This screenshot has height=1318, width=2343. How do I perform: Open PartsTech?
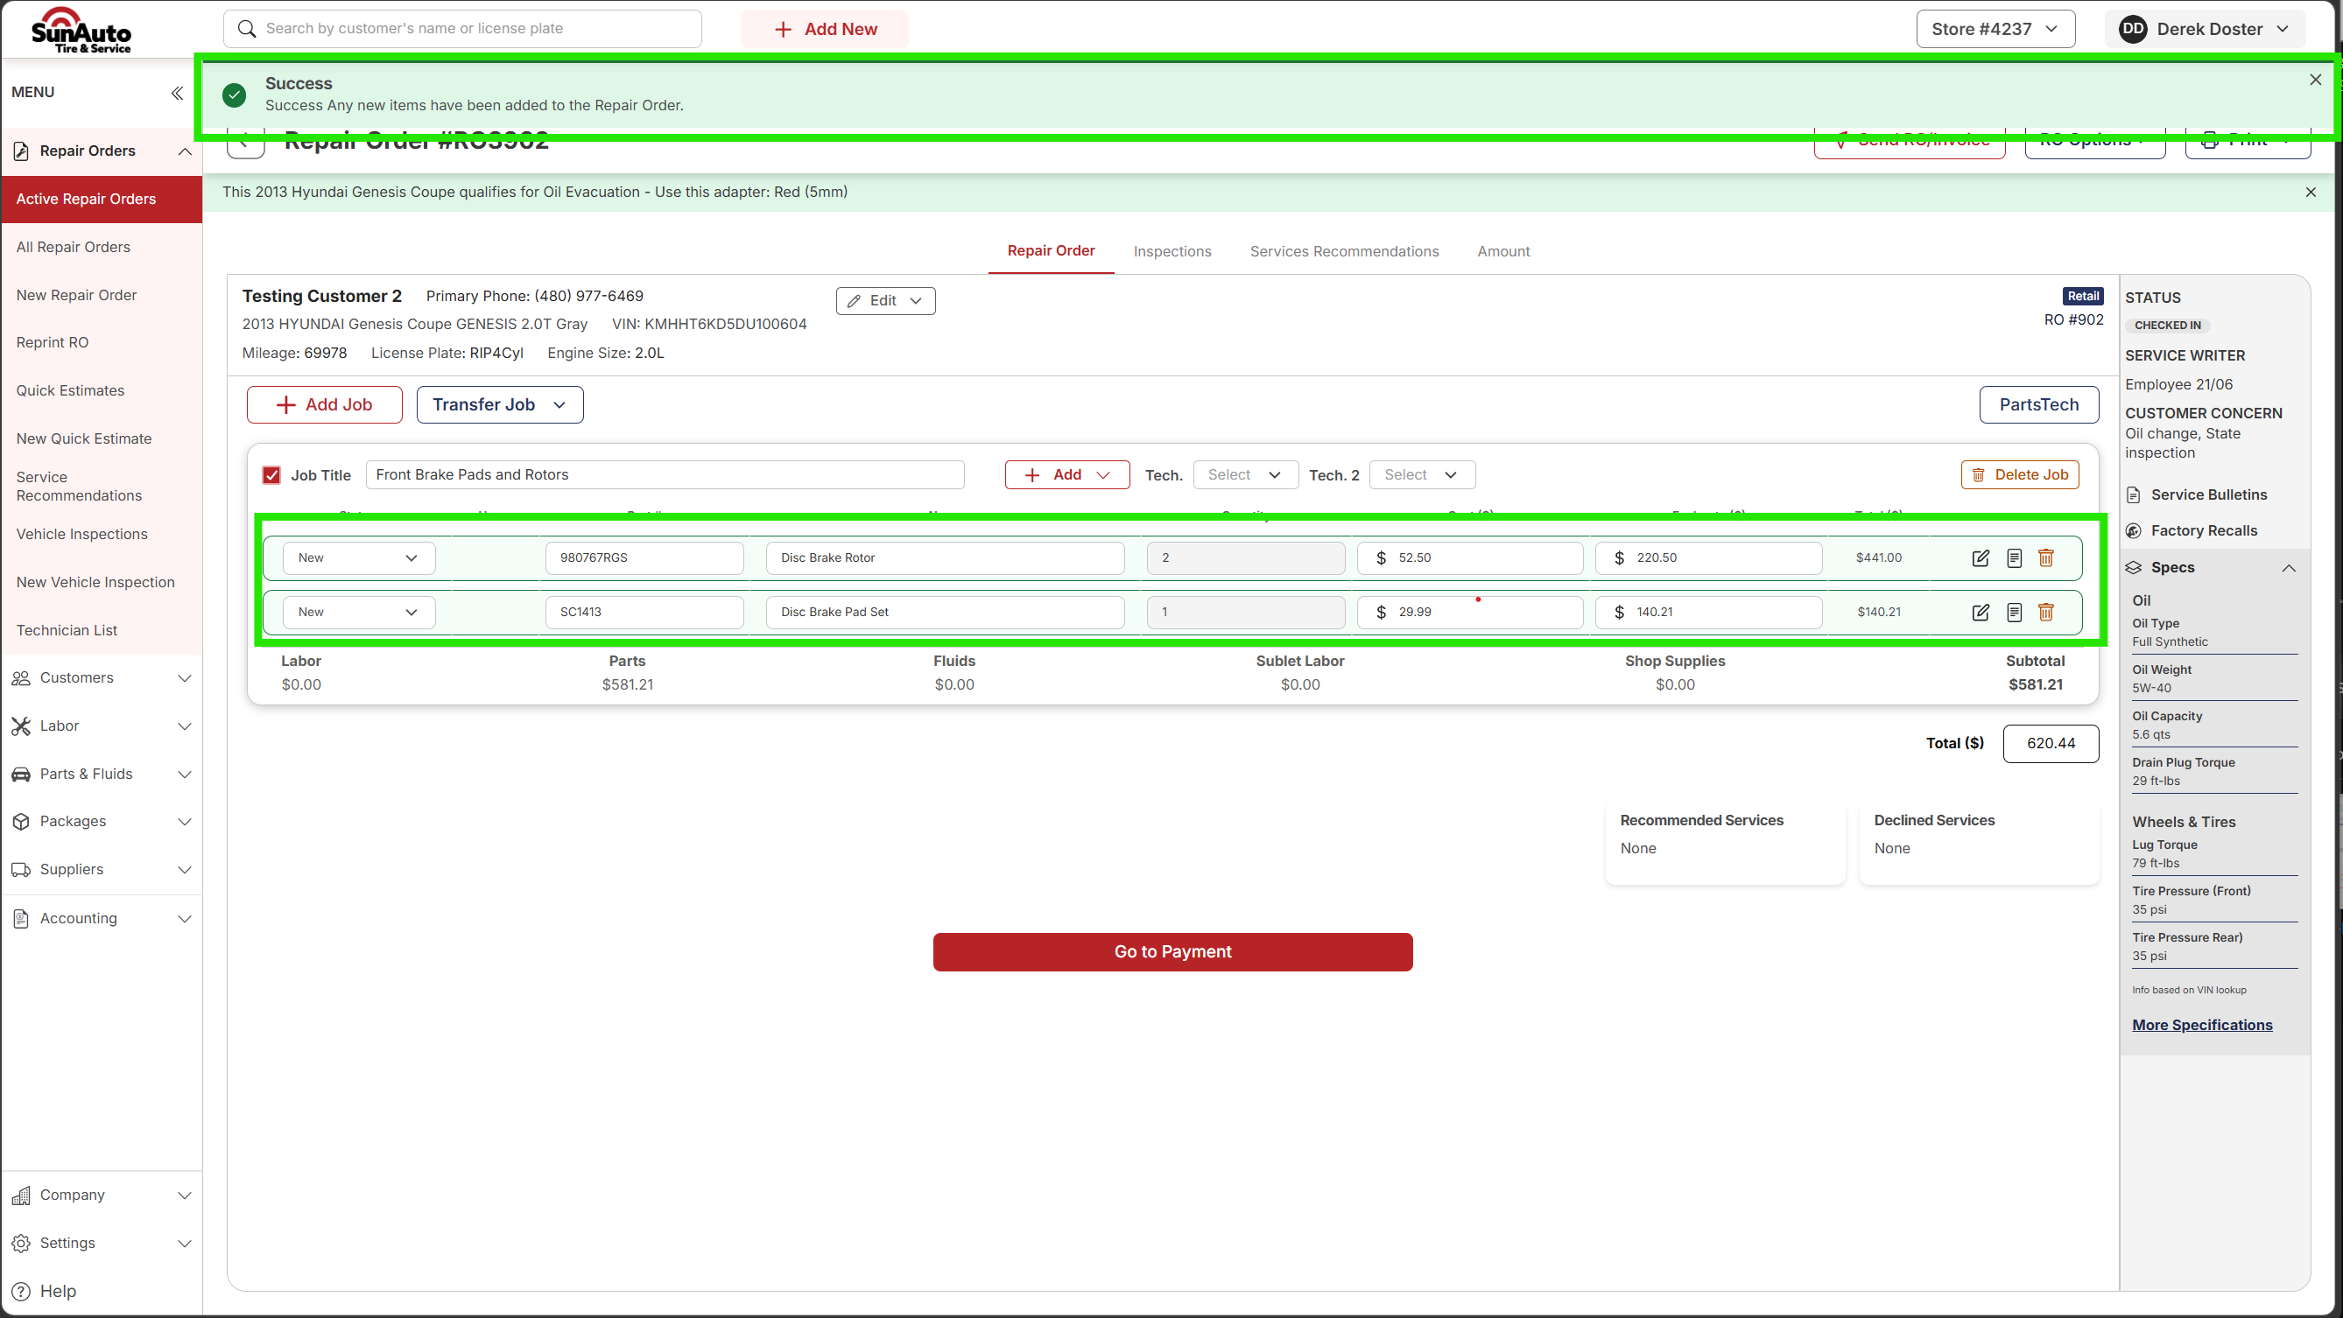[2038, 405]
